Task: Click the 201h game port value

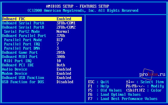Action: click(61, 52)
